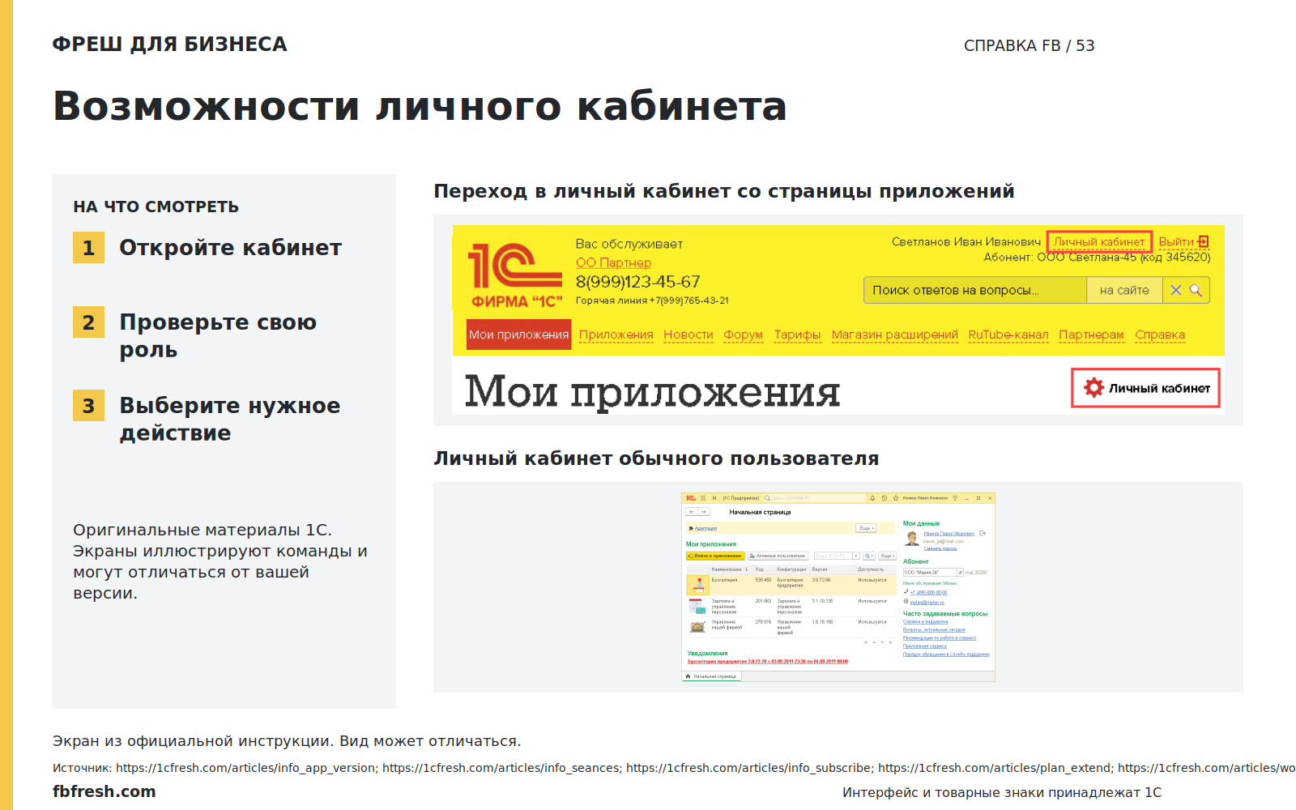Screen dimensions: 1296x810
Task: Click the Активные пользователи button
Action: [x=778, y=556]
